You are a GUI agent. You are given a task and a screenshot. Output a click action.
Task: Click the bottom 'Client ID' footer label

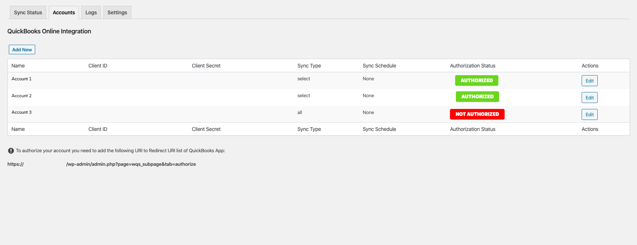pos(98,129)
